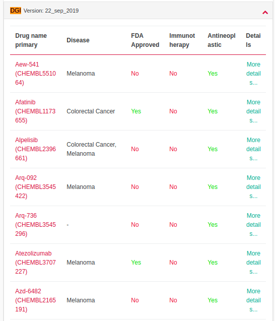Collapse the DGI panel with red chevron
The width and height of the screenshot is (275, 321).
pos(265,13)
